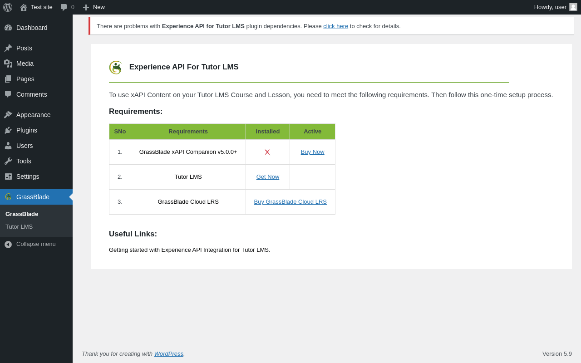Image resolution: width=581 pixels, height=363 pixels.
Task: Click the Appearance paintbrush icon
Action: (x=8, y=115)
